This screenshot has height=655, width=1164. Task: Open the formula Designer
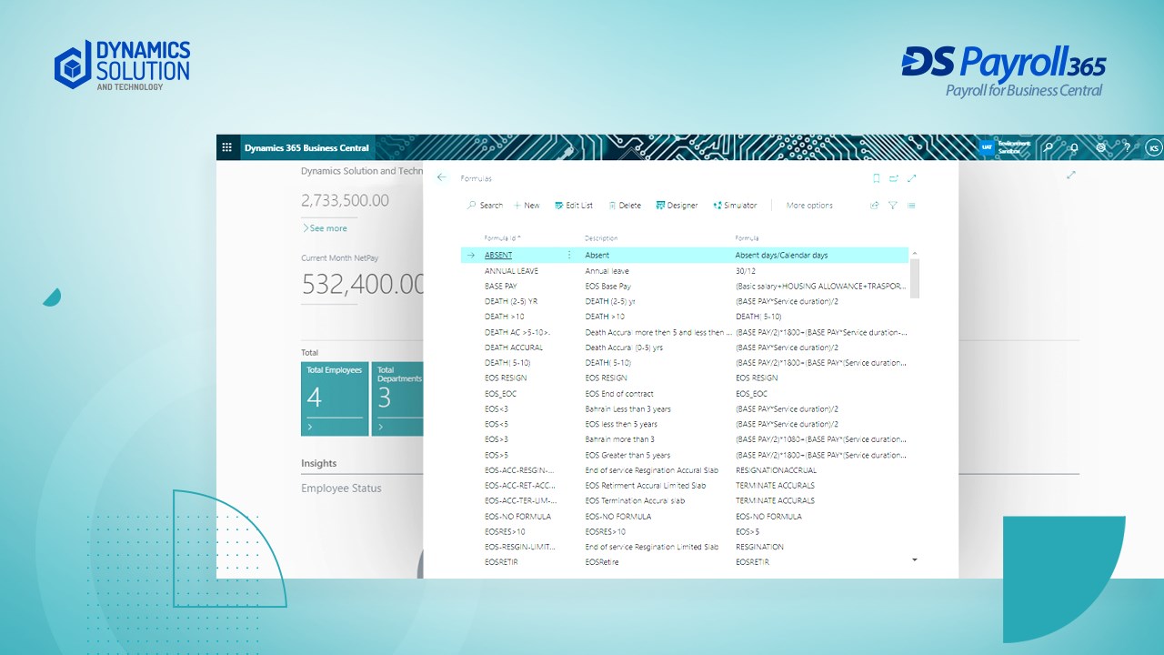(677, 206)
